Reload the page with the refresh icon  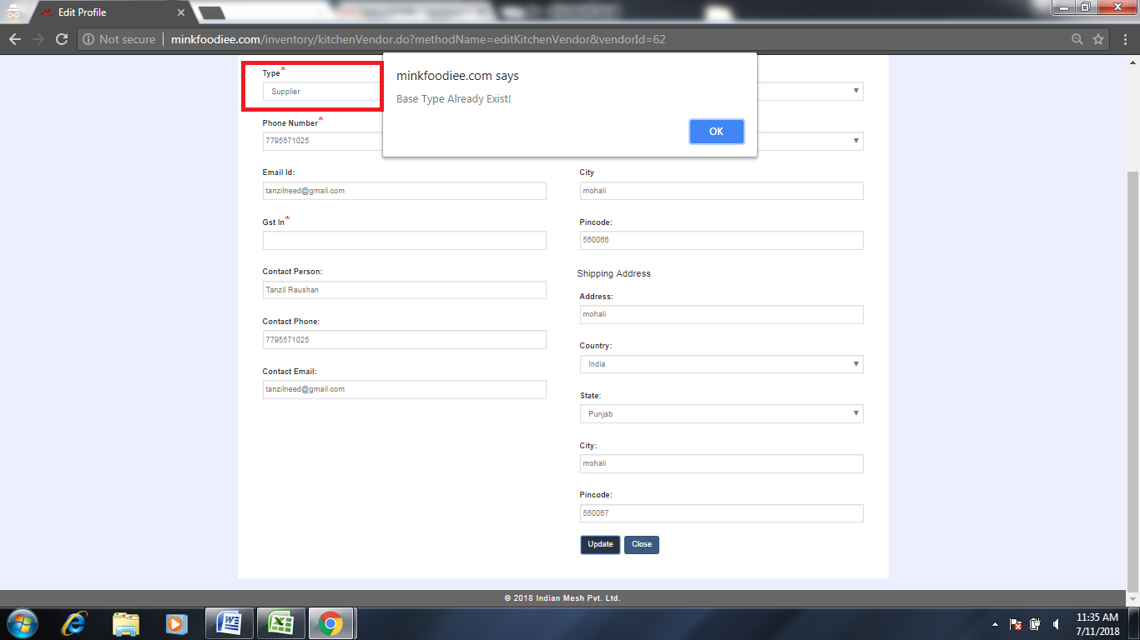62,39
